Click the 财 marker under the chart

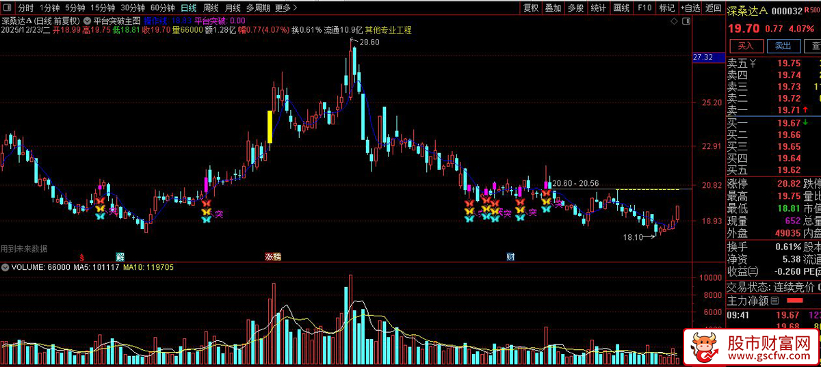[x=510, y=257]
